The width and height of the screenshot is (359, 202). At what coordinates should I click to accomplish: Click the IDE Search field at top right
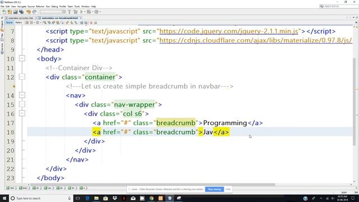tap(339, 6)
